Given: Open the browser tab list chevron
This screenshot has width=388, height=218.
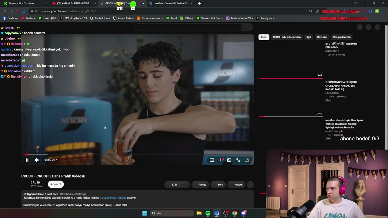Looking at the screenshot, I should pyautogui.click(x=355, y=3).
